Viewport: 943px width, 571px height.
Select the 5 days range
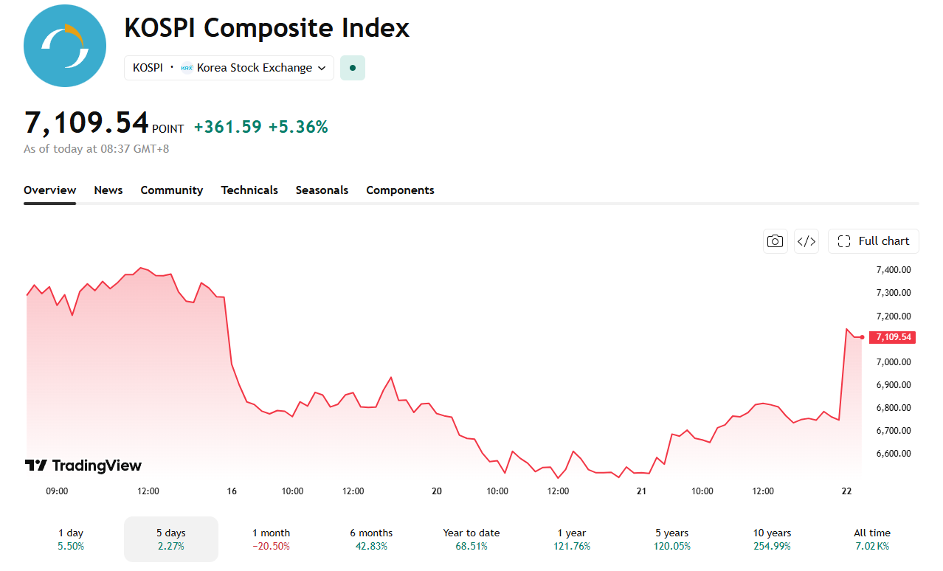(171, 539)
